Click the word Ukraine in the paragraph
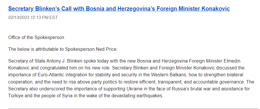Viewport: 260px width, 109px height. pos(132,89)
